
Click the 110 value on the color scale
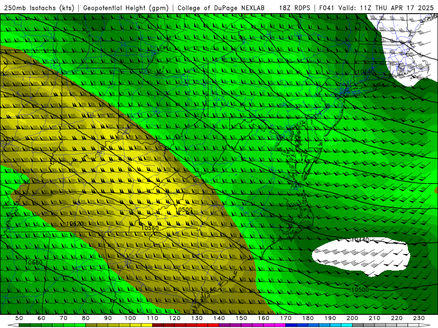(x=153, y=318)
